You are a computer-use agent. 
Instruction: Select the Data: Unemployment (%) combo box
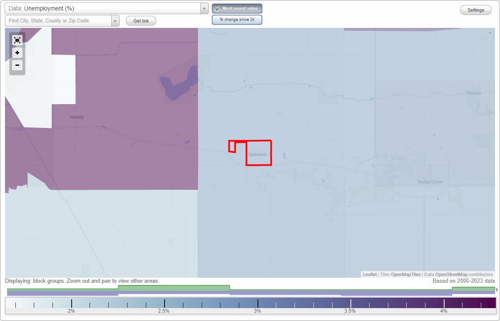[107, 8]
